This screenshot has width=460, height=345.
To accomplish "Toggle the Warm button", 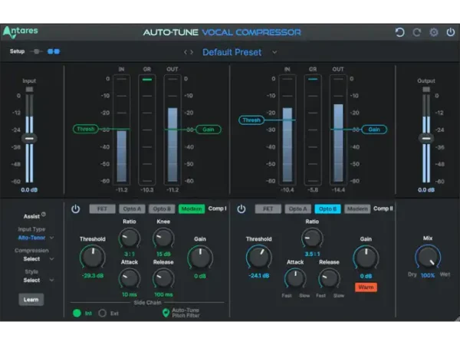I will tap(366, 287).
